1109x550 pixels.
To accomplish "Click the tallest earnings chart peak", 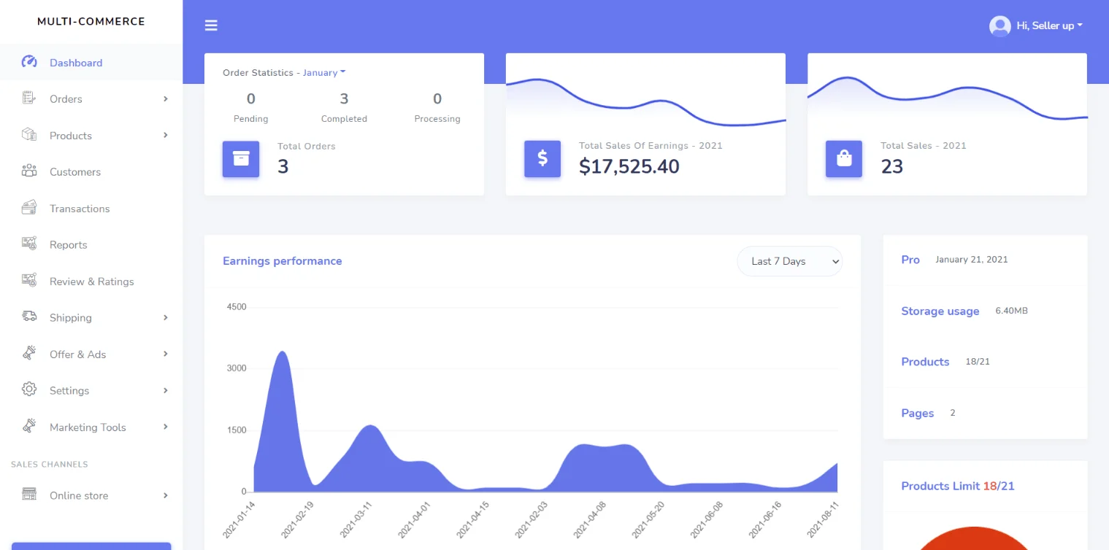I will coord(282,353).
